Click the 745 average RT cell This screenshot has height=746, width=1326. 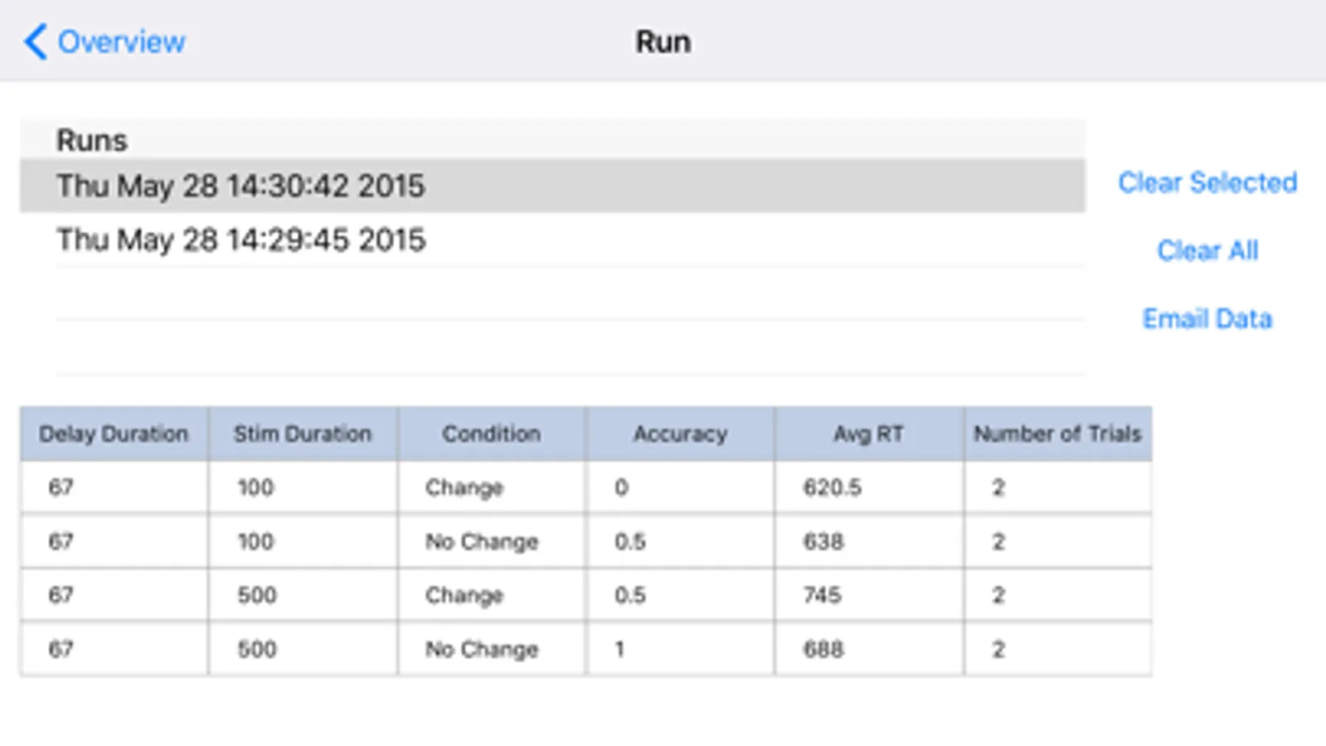point(822,595)
